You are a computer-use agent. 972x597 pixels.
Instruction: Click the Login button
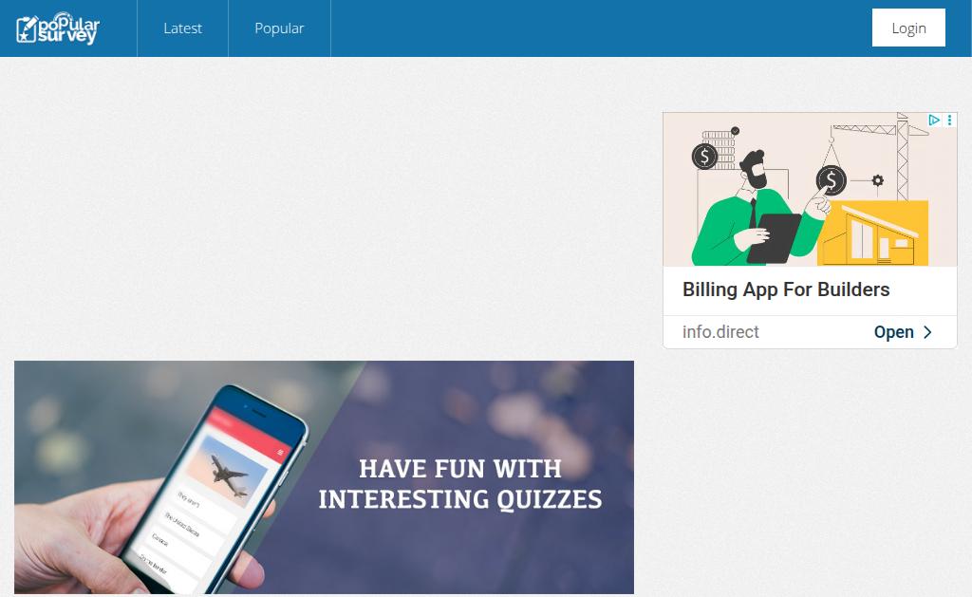pyautogui.click(x=908, y=28)
